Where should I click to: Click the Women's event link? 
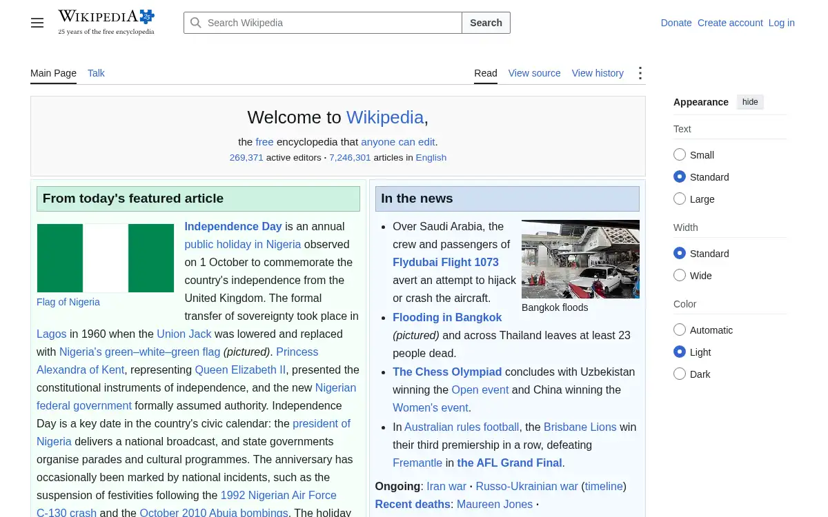pos(431,407)
